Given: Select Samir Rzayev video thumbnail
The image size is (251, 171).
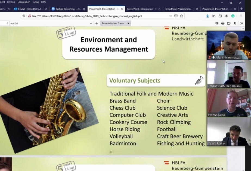Looking at the screenshot, I should (x=229, y=132).
